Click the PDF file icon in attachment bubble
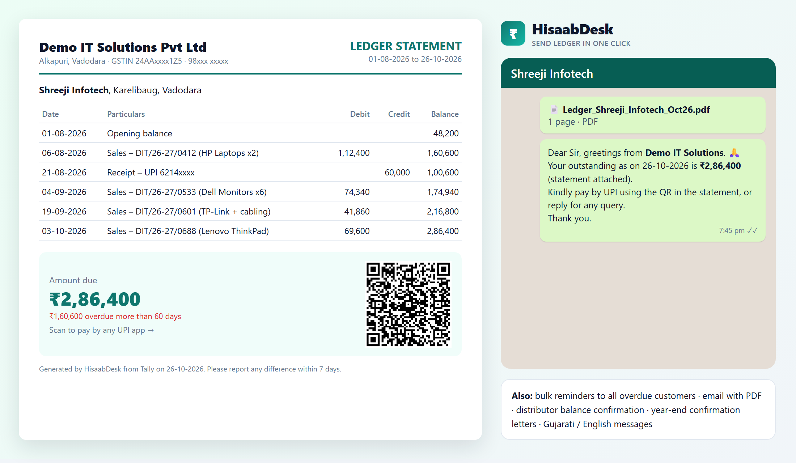796x463 pixels. click(554, 110)
